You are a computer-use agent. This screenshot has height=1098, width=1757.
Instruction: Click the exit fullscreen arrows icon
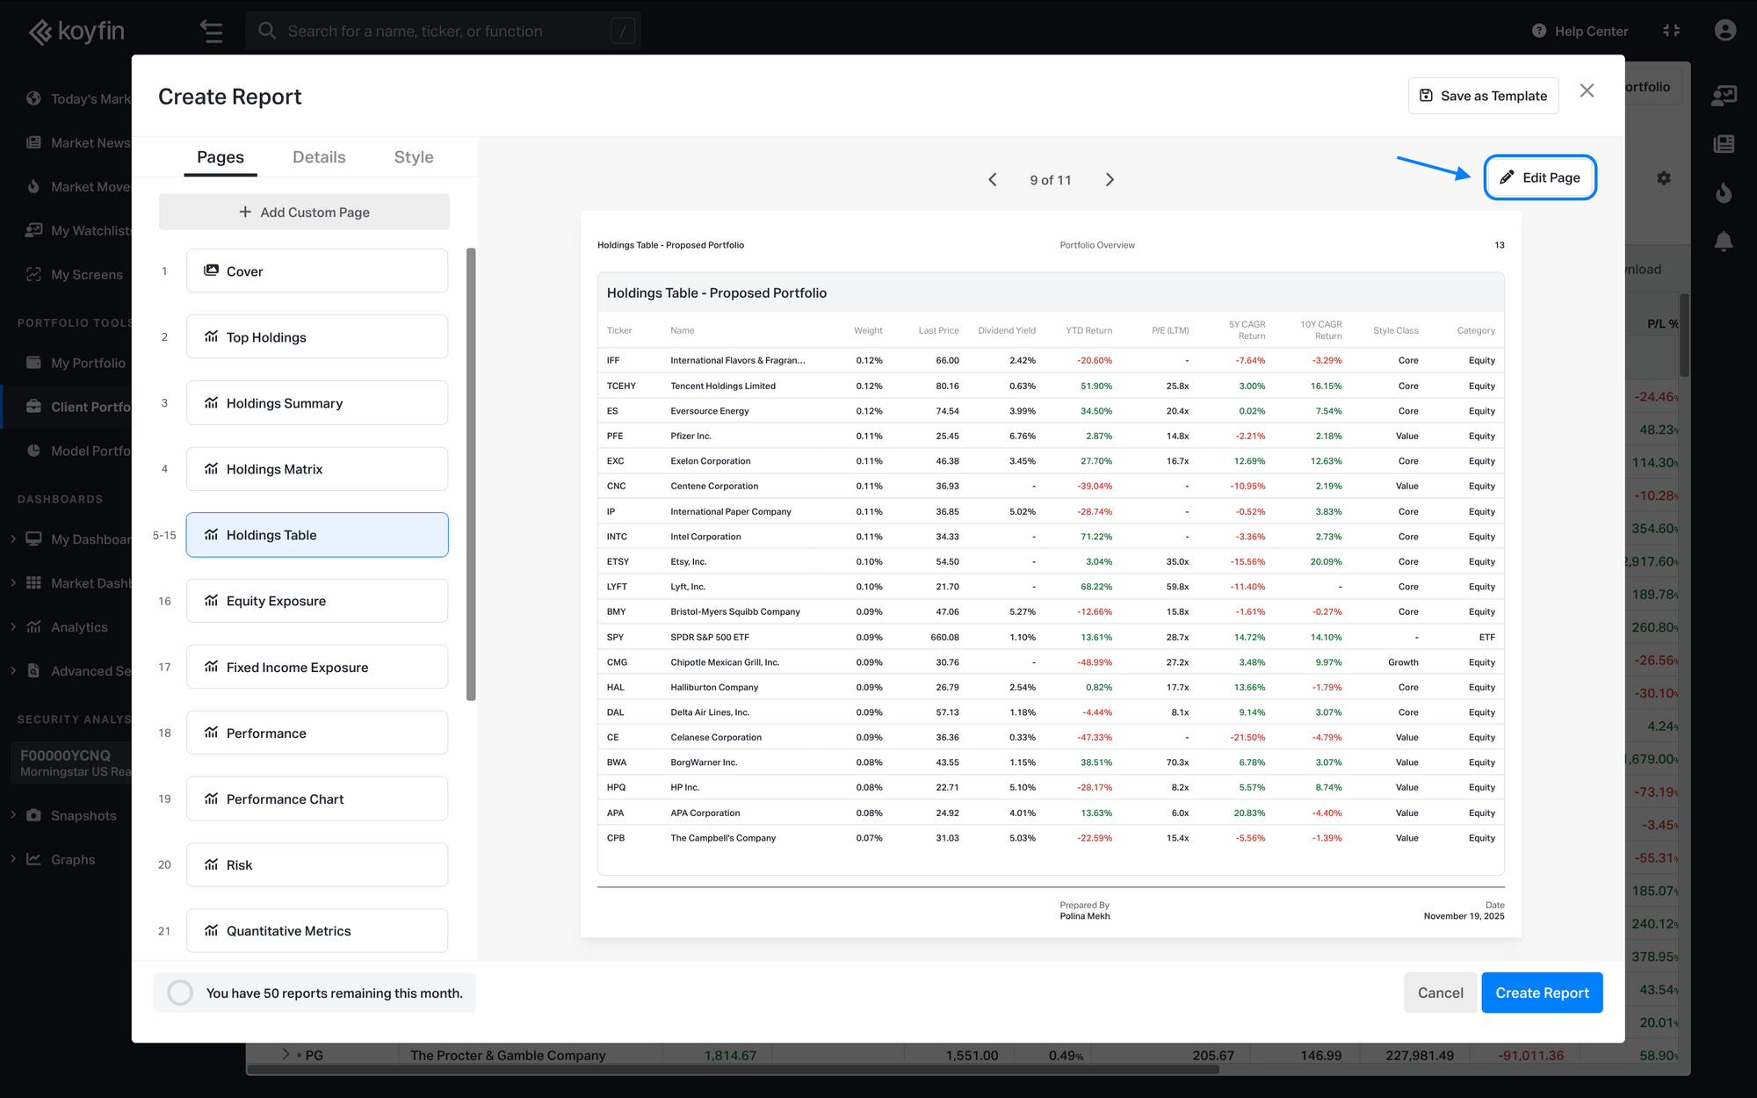tap(1671, 31)
